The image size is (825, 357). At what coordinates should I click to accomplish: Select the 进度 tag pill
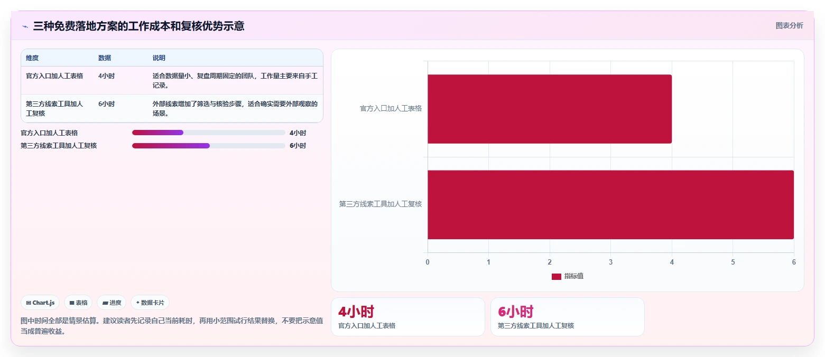tap(112, 303)
